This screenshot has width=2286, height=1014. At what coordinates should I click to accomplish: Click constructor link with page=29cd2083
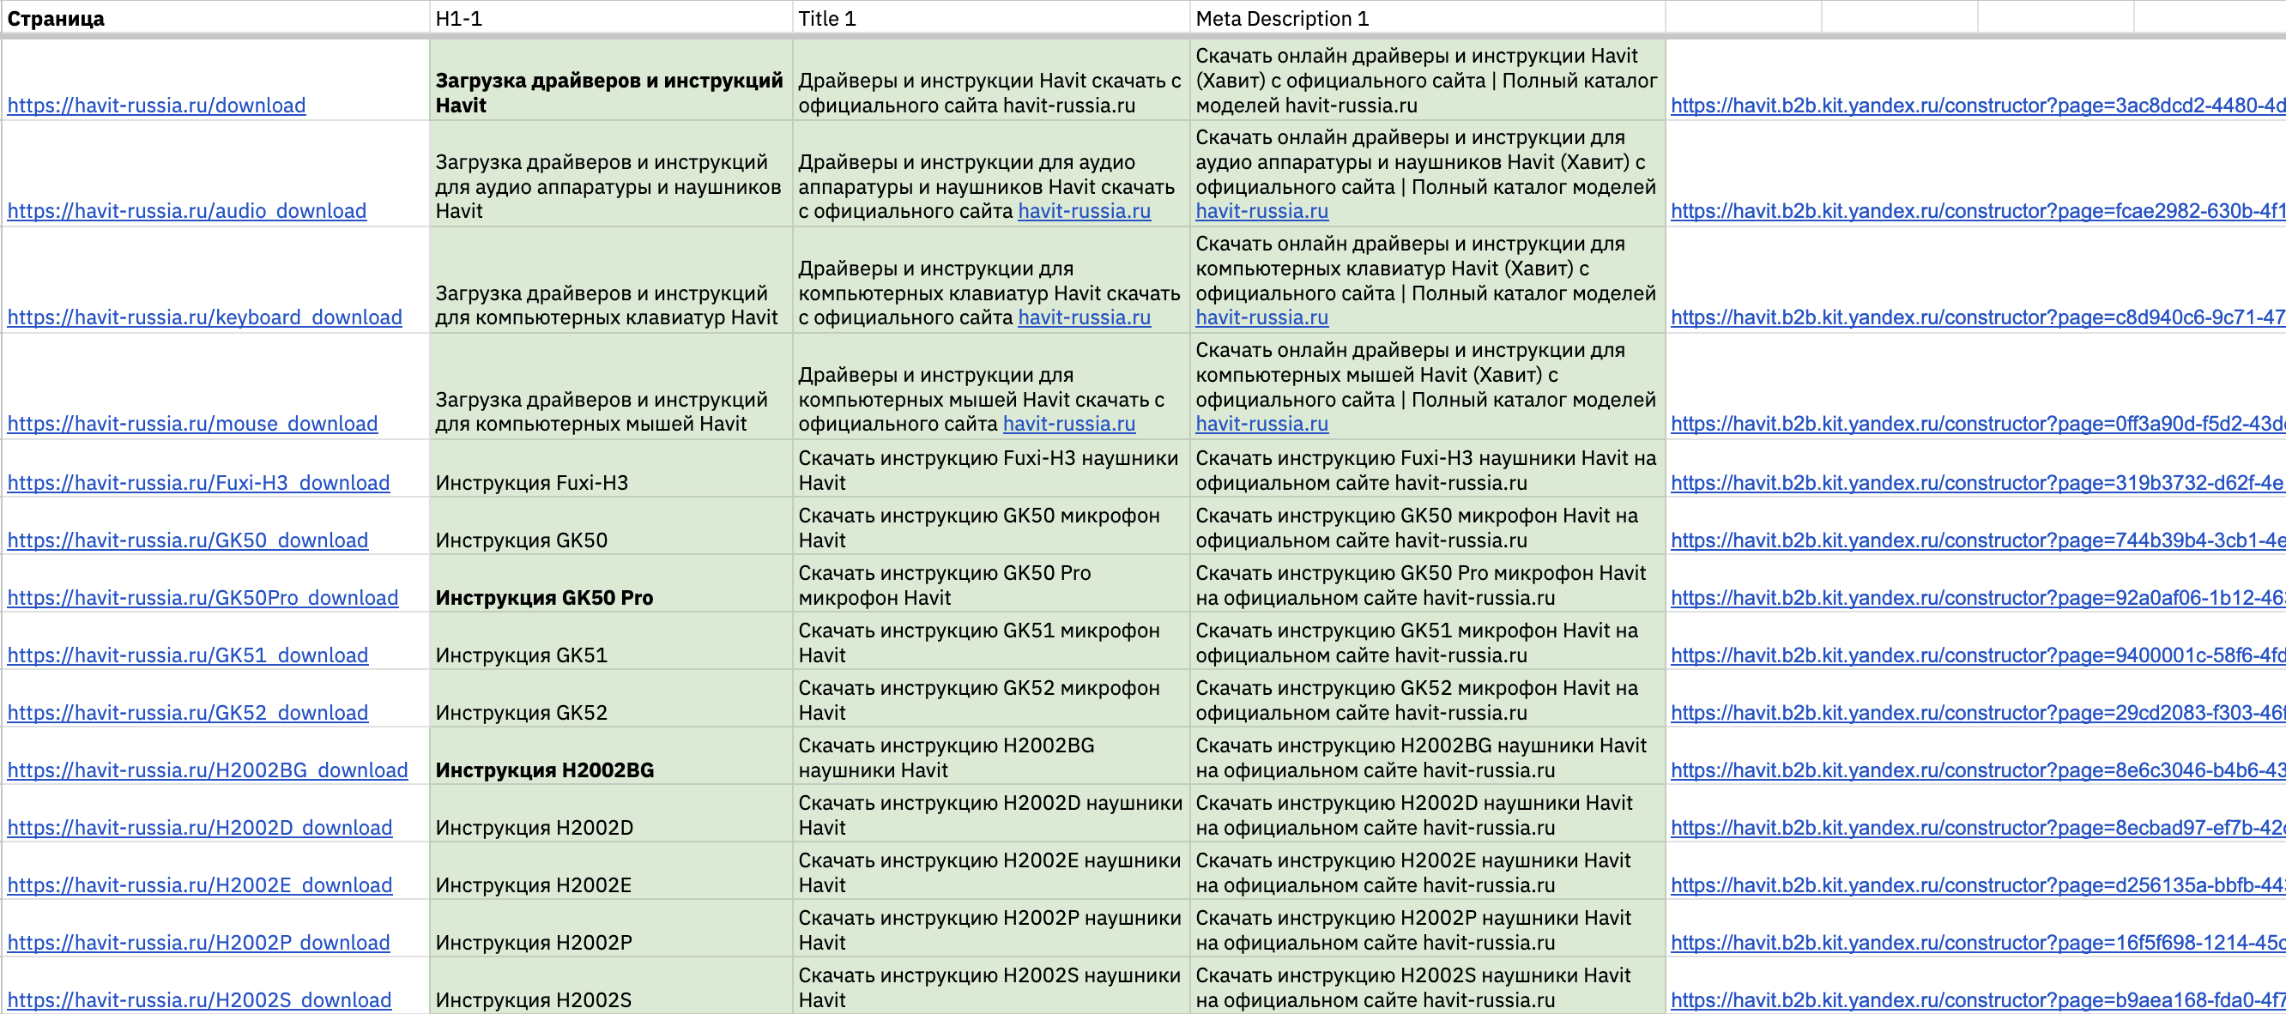(x=1978, y=712)
